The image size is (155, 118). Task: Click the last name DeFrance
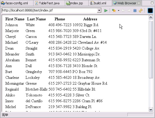click(x=33, y=107)
